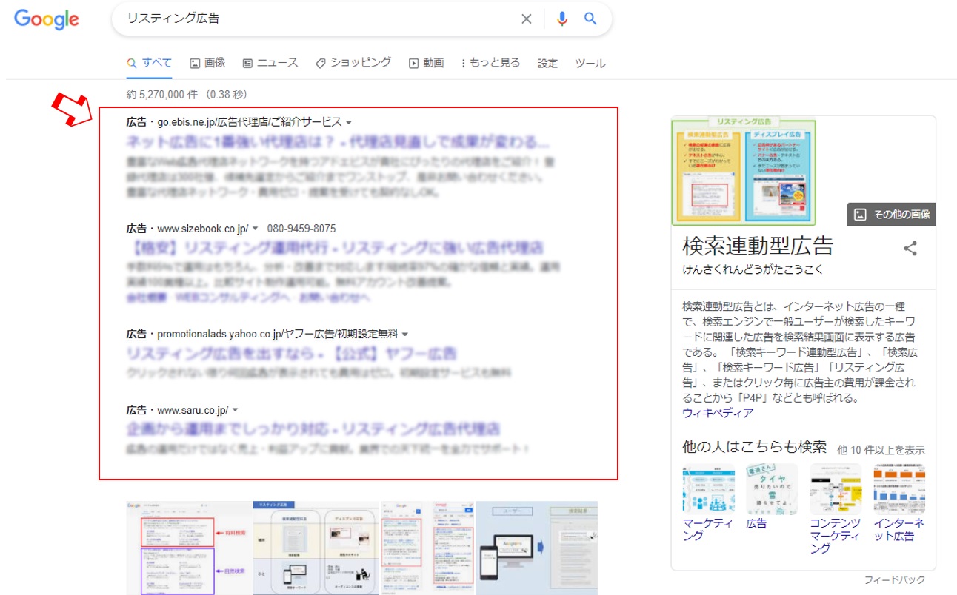
Task: Open the ウィキペディア link
Action: [718, 413]
